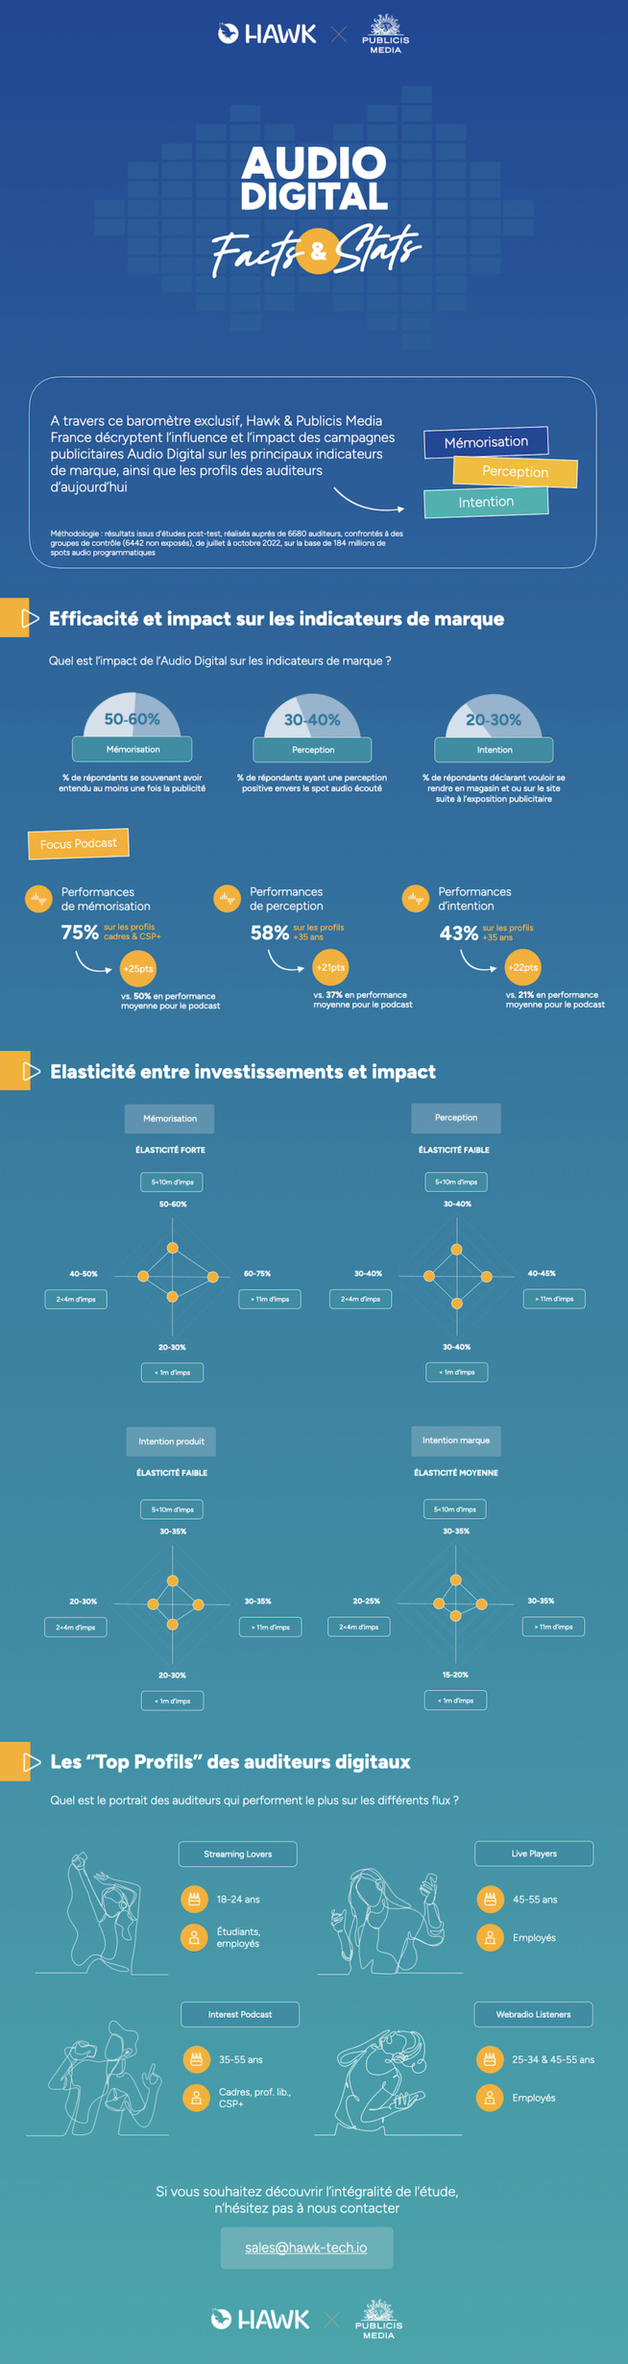Viewport: 628px width, 2364px height.
Task: Click the birthday cake icon next to 18-24 ans
Action: (x=194, y=1899)
